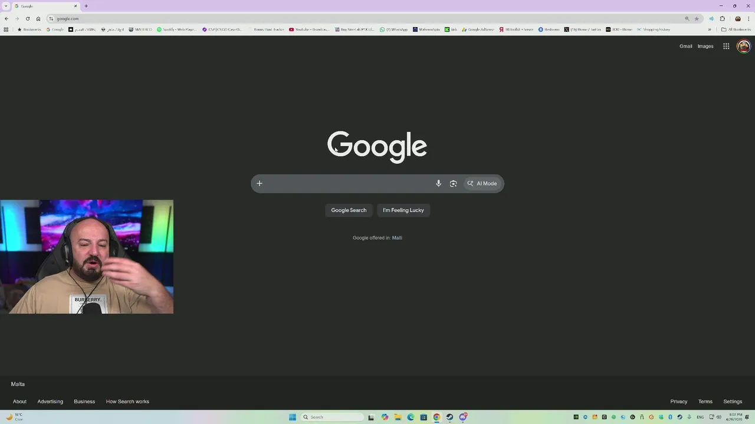
Task: Open How Search works link
Action: click(x=127, y=402)
